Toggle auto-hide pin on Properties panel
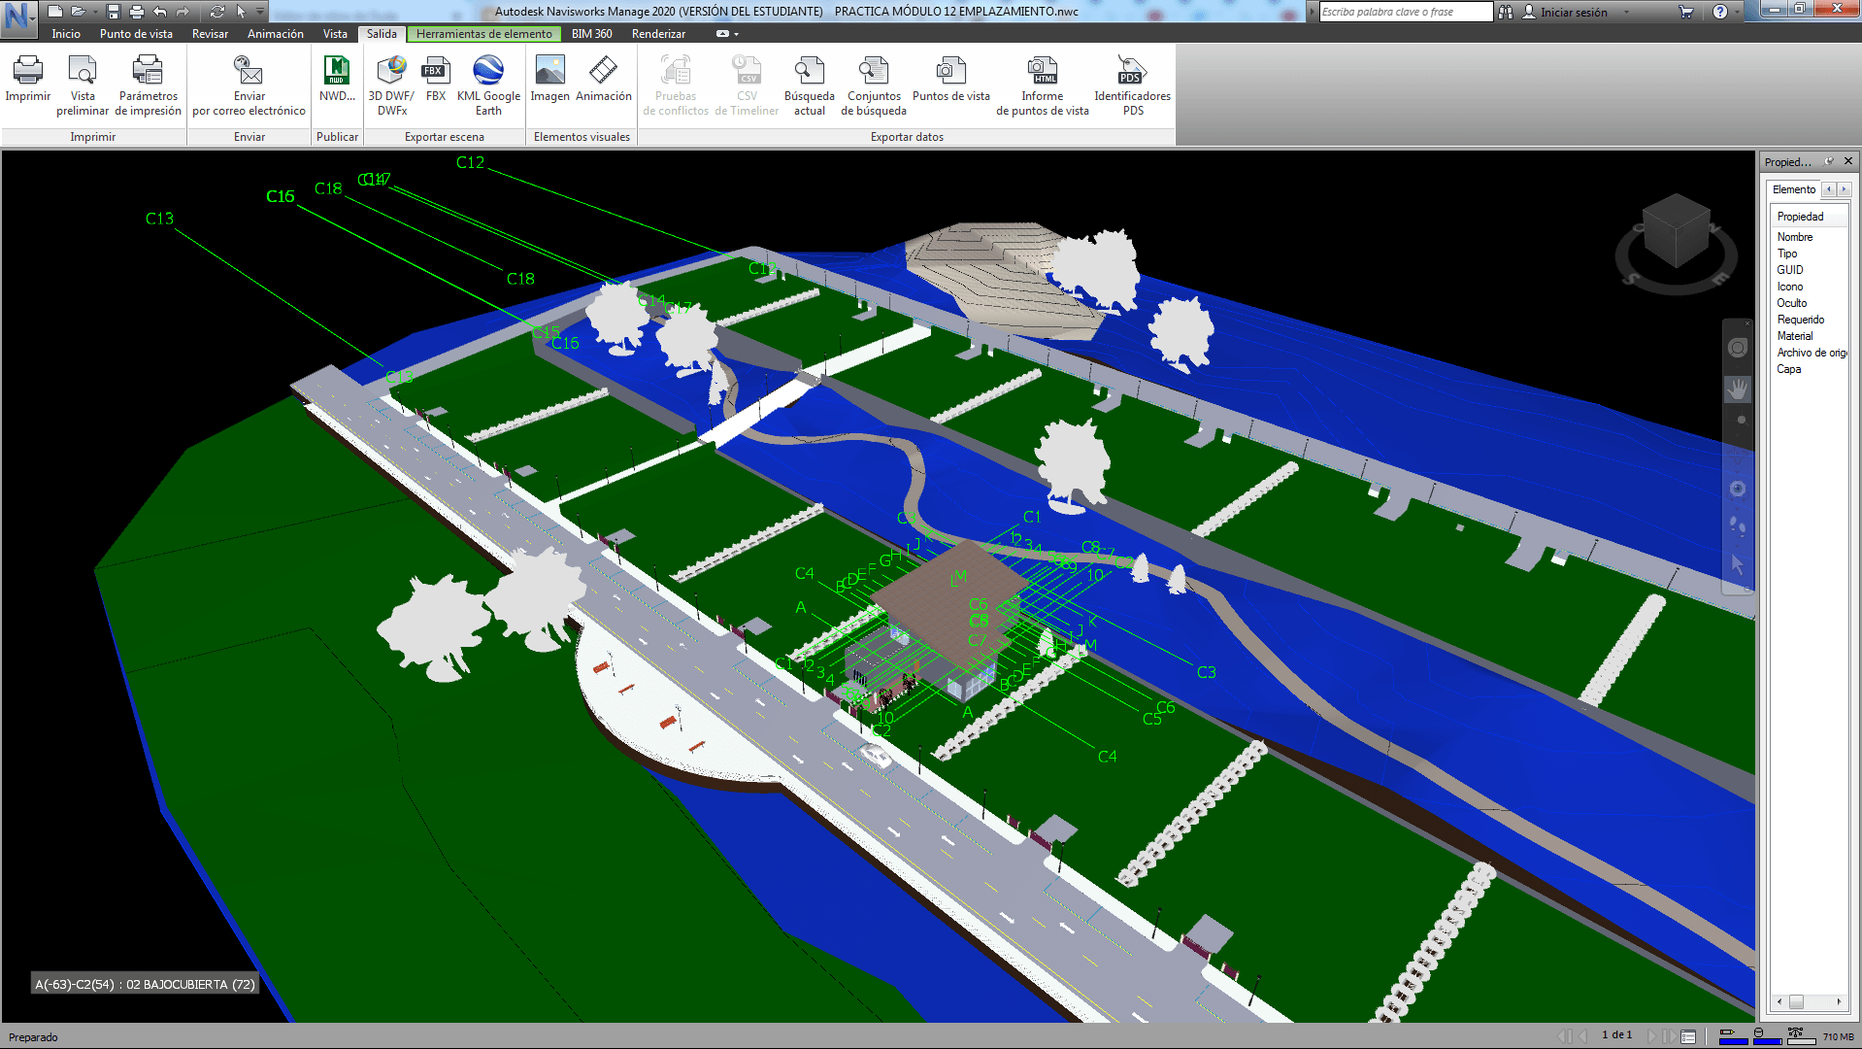 click(x=1829, y=161)
